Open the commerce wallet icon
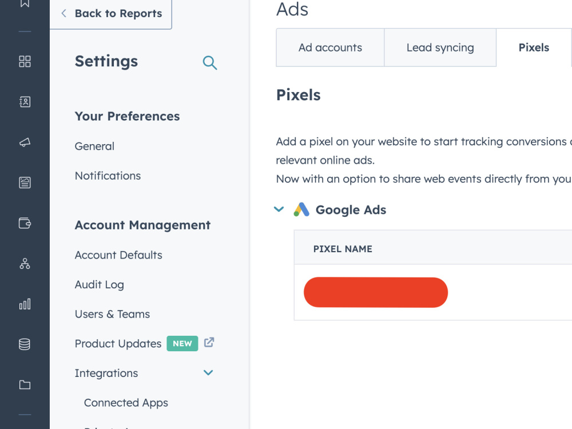The image size is (572, 429). click(x=25, y=223)
